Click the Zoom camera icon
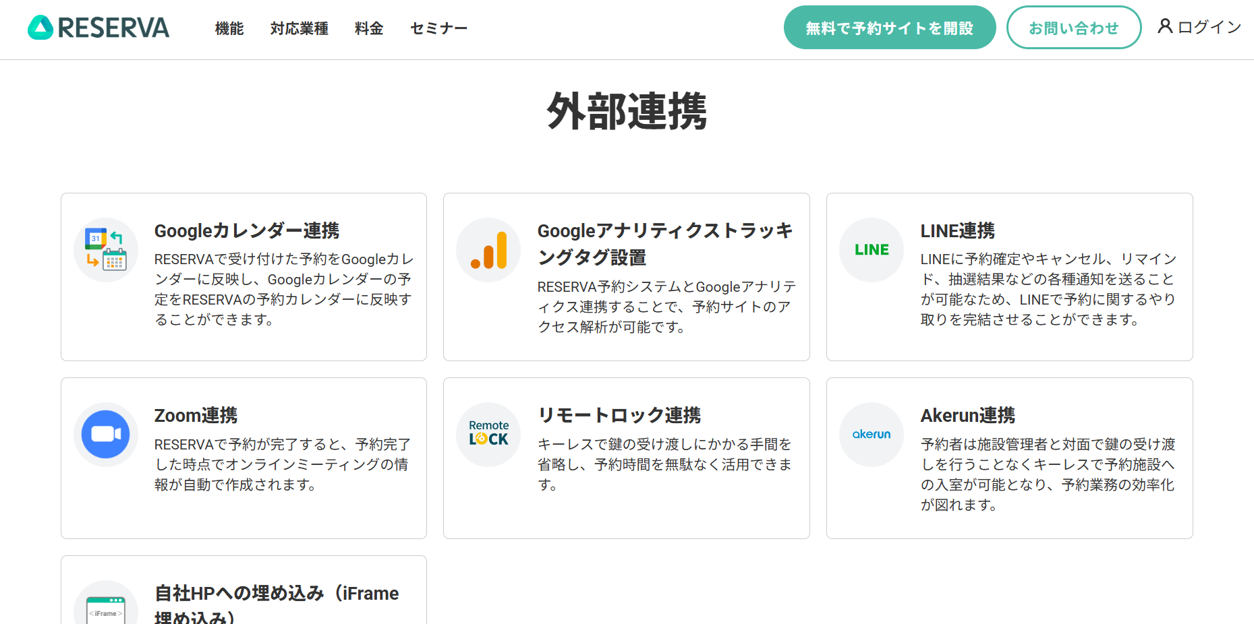 [x=106, y=434]
